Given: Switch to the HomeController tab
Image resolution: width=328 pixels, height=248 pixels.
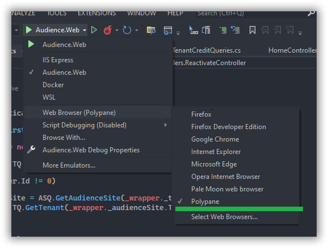Looking at the screenshot, I should point(292,50).
